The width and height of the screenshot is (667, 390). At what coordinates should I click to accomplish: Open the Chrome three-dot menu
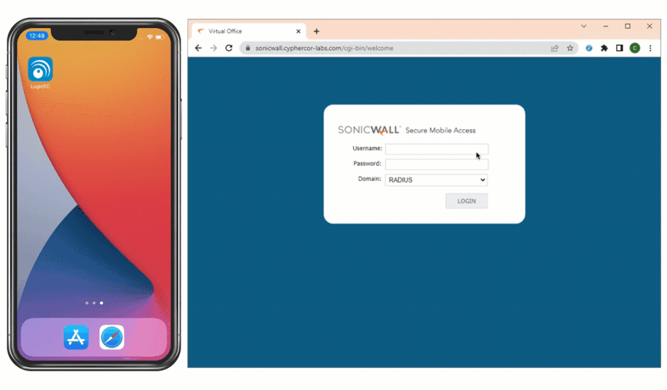pyautogui.click(x=650, y=48)
